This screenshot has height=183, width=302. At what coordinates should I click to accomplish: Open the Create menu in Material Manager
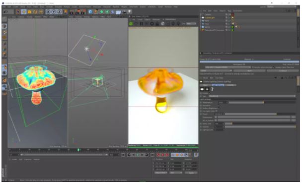pos(14,159)
